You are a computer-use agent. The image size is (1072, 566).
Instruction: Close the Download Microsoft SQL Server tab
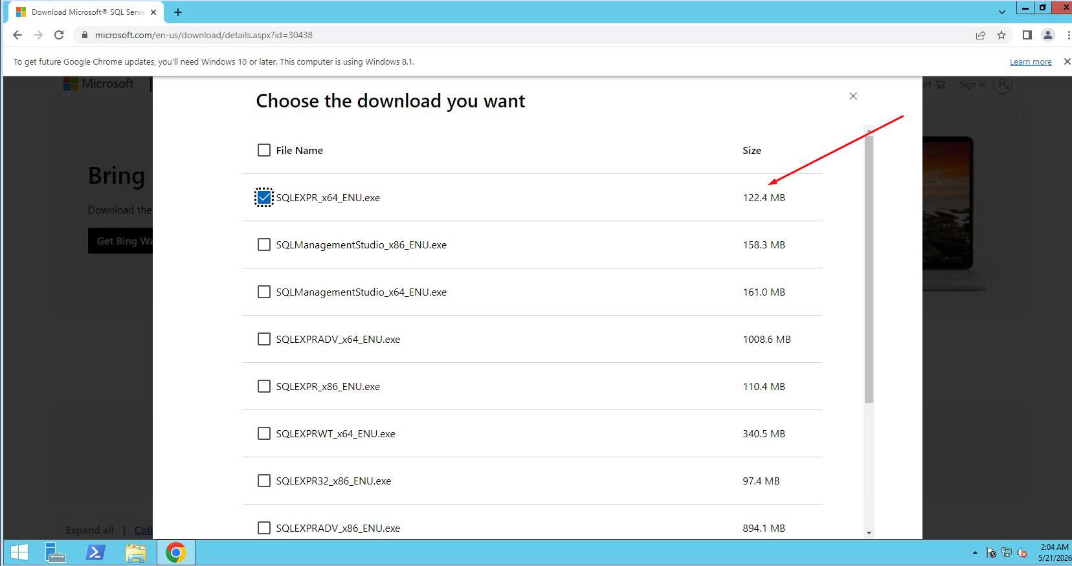point(153,12)
